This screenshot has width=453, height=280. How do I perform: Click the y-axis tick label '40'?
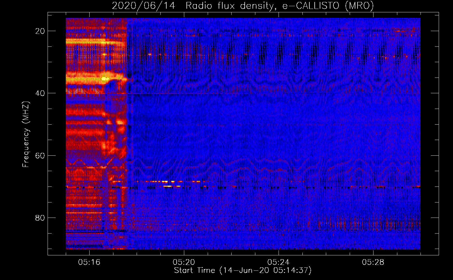(x=40, y=93)
